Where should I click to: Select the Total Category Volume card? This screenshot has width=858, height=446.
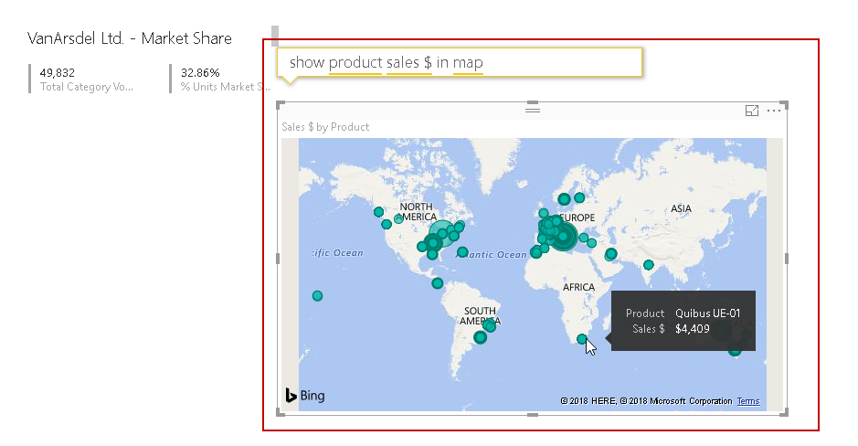pyautogui.click(x=87, y=79)
